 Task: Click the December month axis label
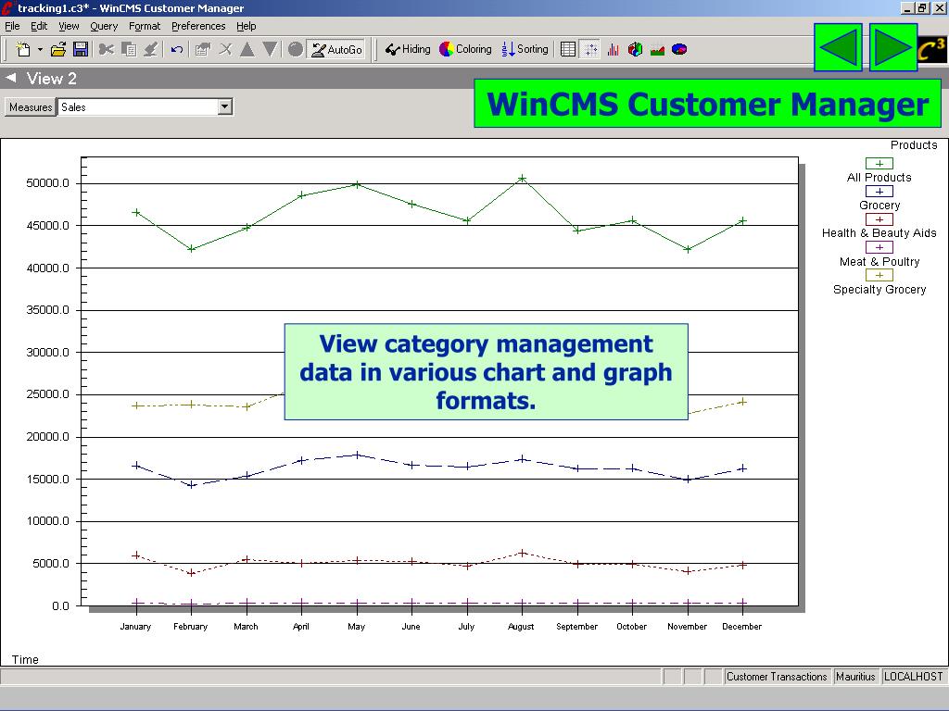(741, 627)
